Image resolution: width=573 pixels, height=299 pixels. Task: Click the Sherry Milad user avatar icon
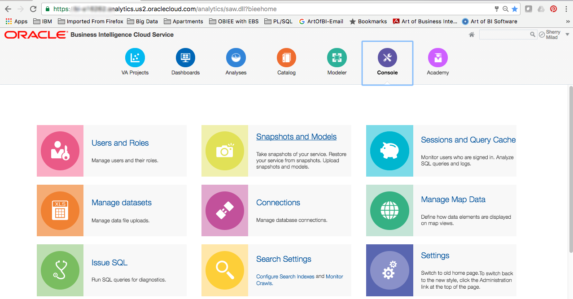[542, 35]
